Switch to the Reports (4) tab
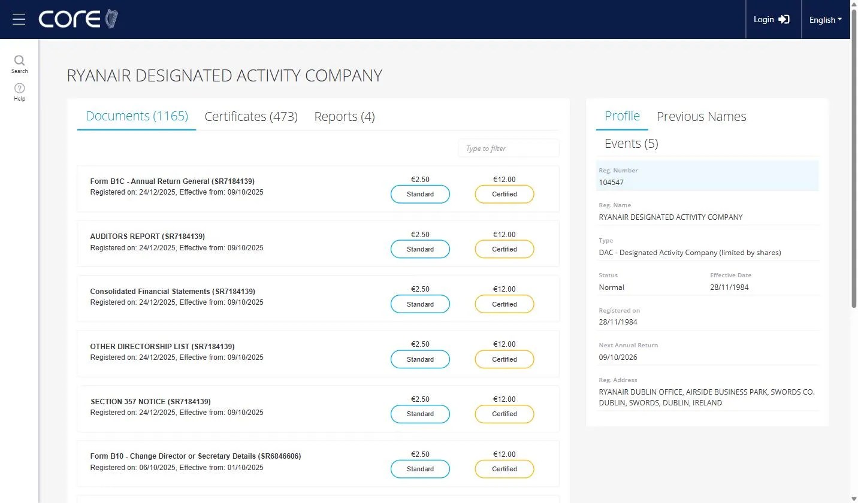This screenshot has height=503, width=858. tap(345, 116)
